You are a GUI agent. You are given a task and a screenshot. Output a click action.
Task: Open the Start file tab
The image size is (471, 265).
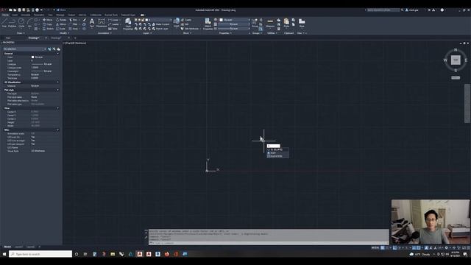(8, 38)
